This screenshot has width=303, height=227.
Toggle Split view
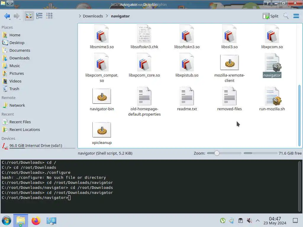tap(270, 16)
